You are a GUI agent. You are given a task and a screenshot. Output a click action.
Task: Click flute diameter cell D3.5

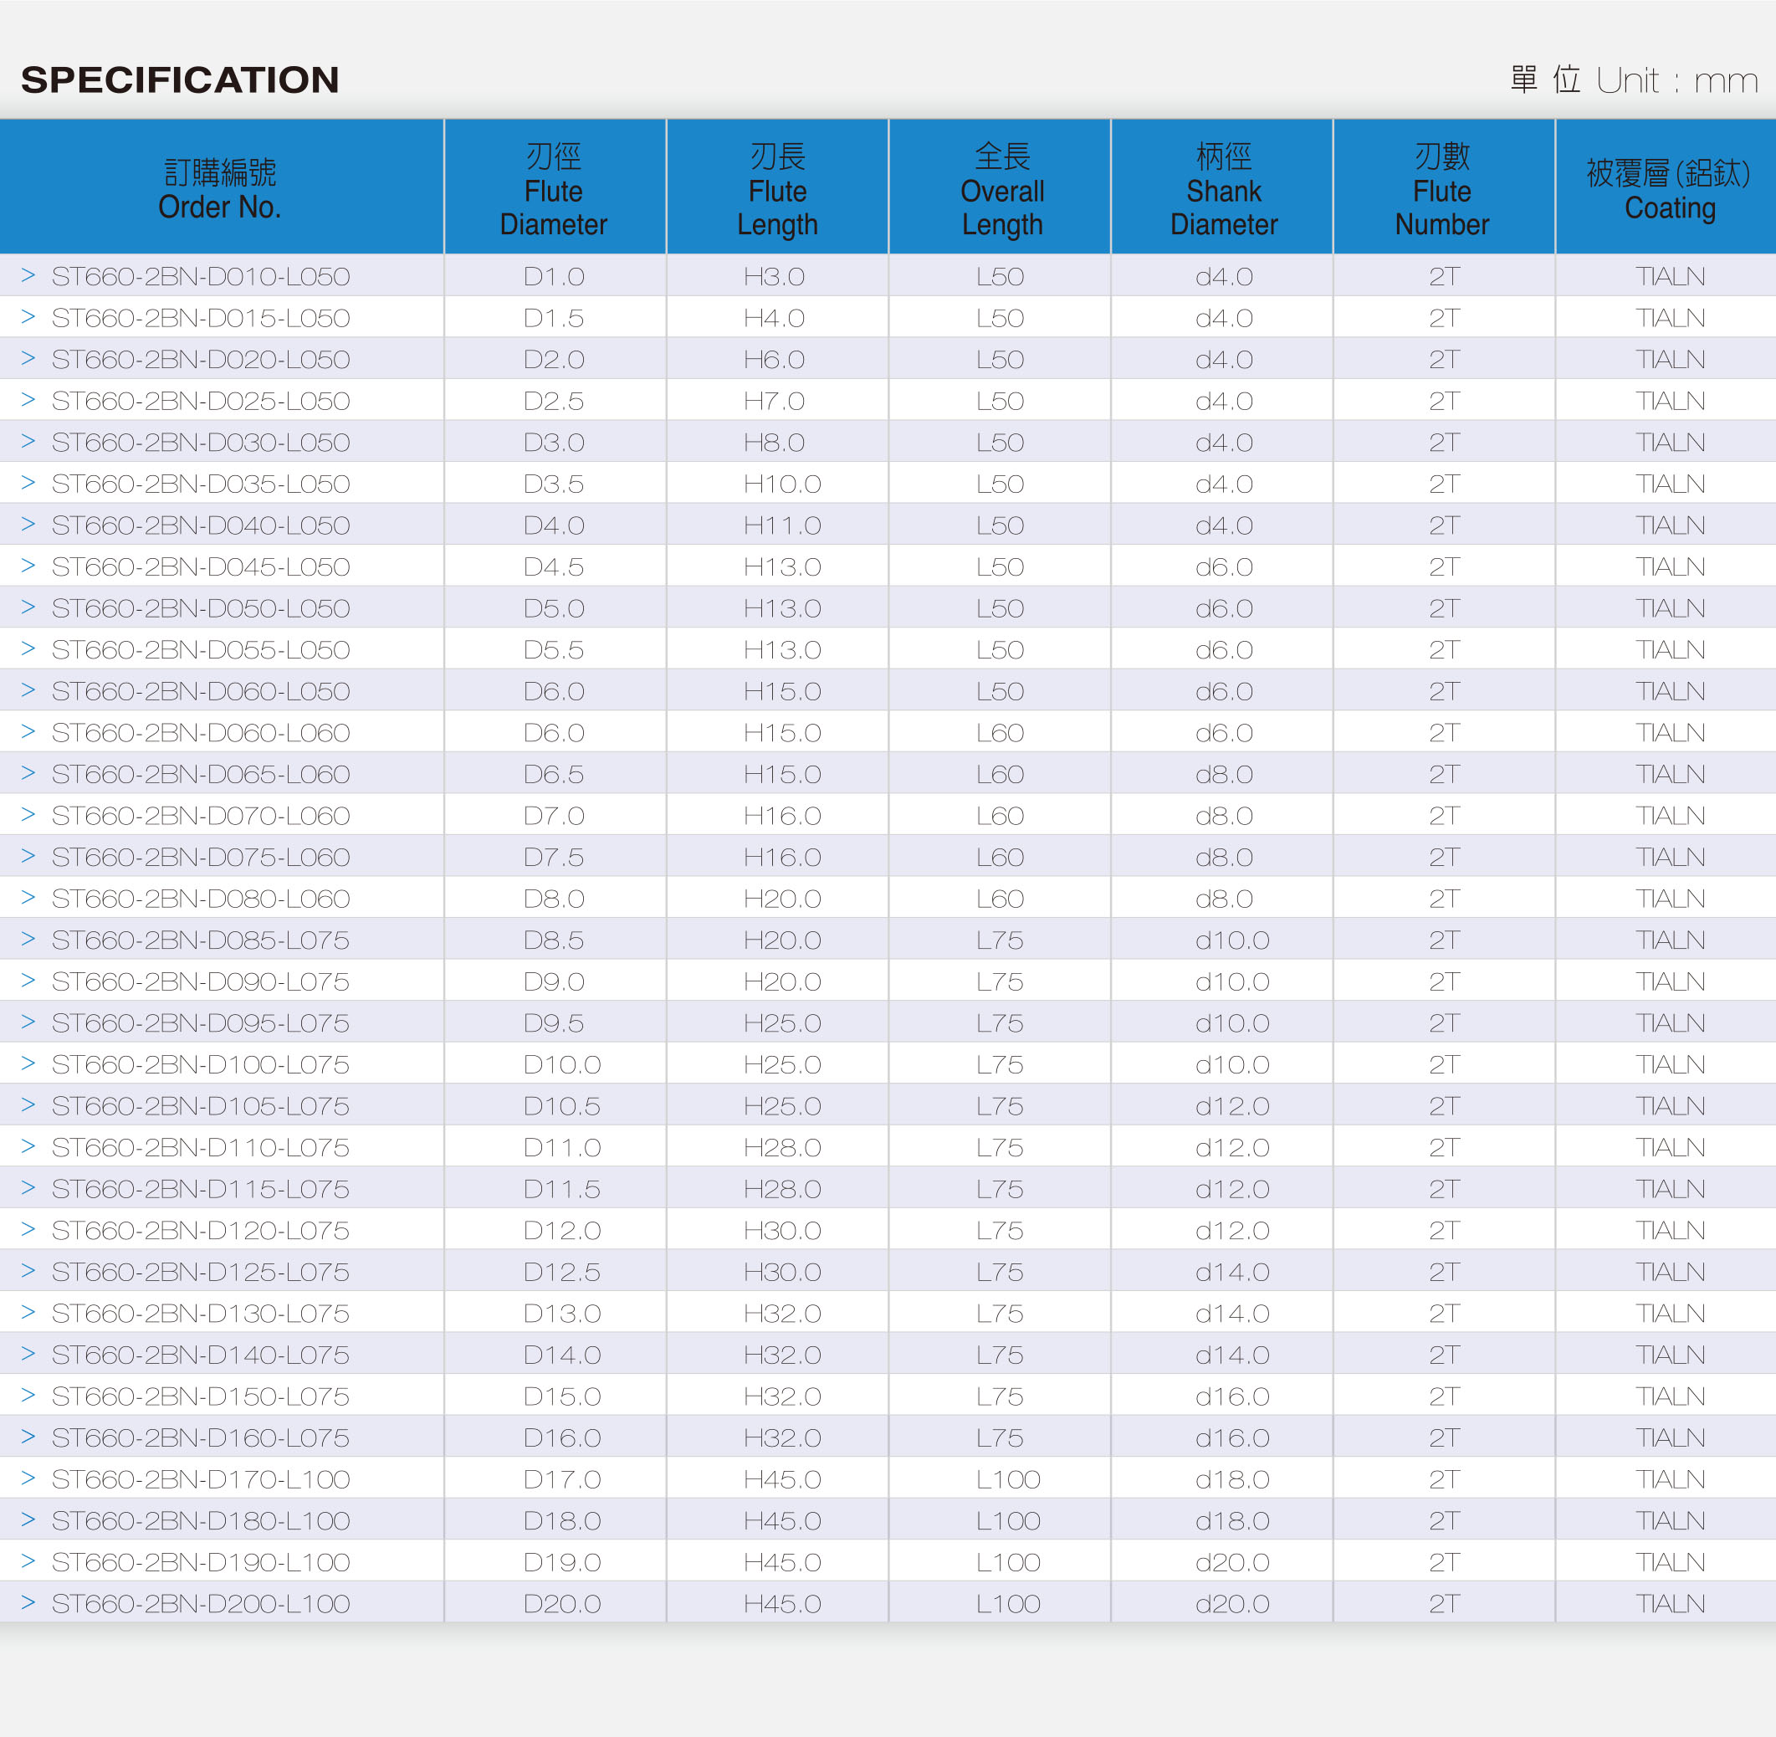(554, 484)
